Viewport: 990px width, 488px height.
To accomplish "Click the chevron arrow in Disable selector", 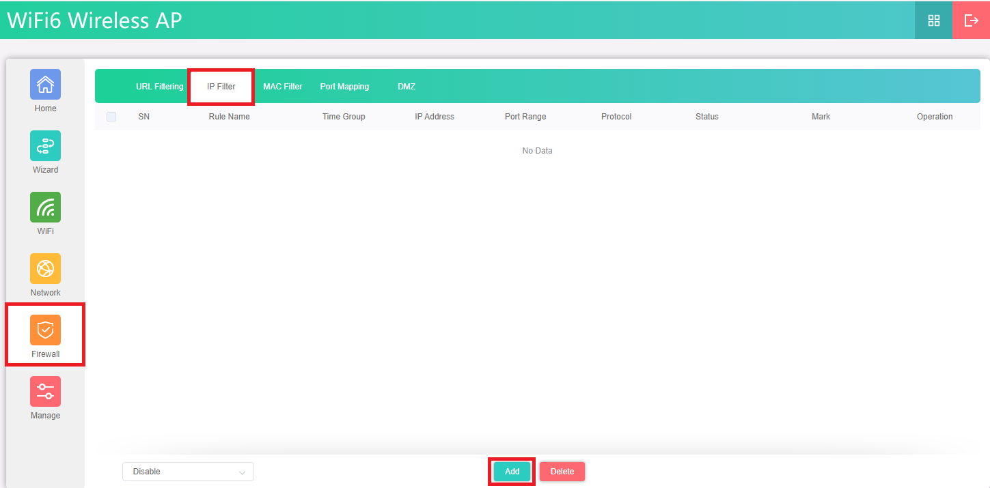I will [x=242, y=472].
